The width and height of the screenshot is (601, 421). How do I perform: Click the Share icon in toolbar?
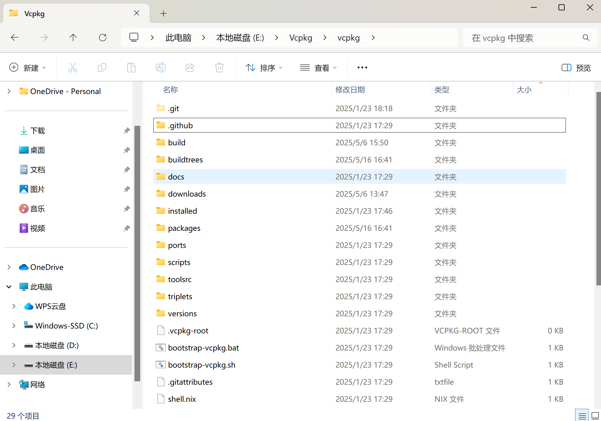pyautogui.click(x=190, y=67)
